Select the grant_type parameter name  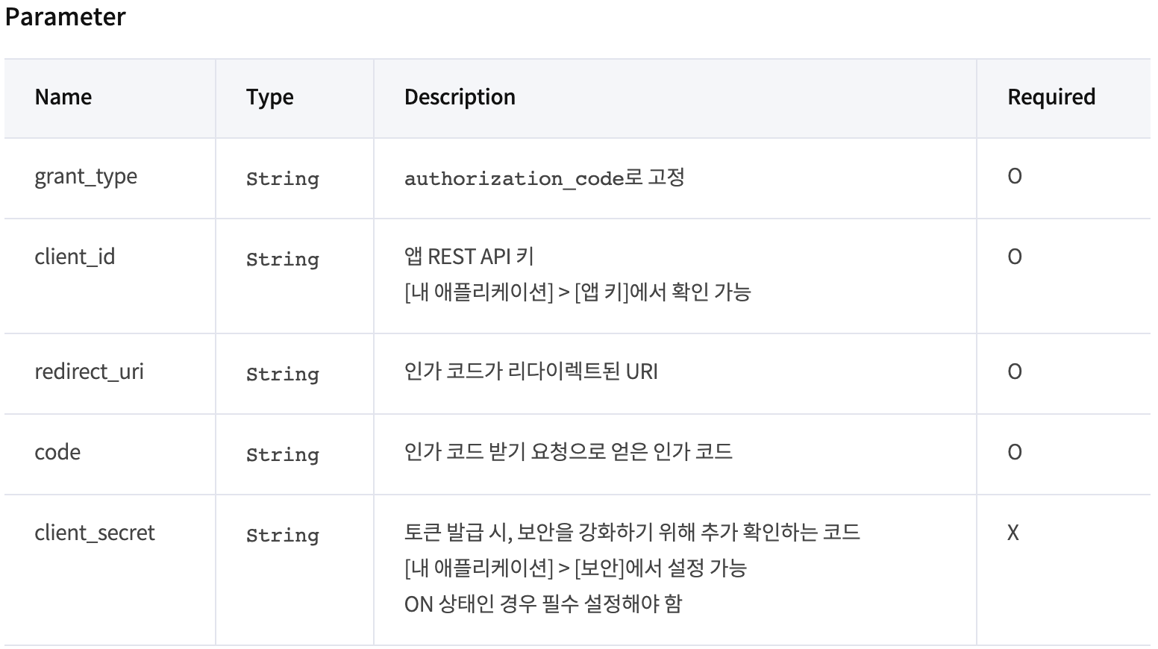pos(86,177)
